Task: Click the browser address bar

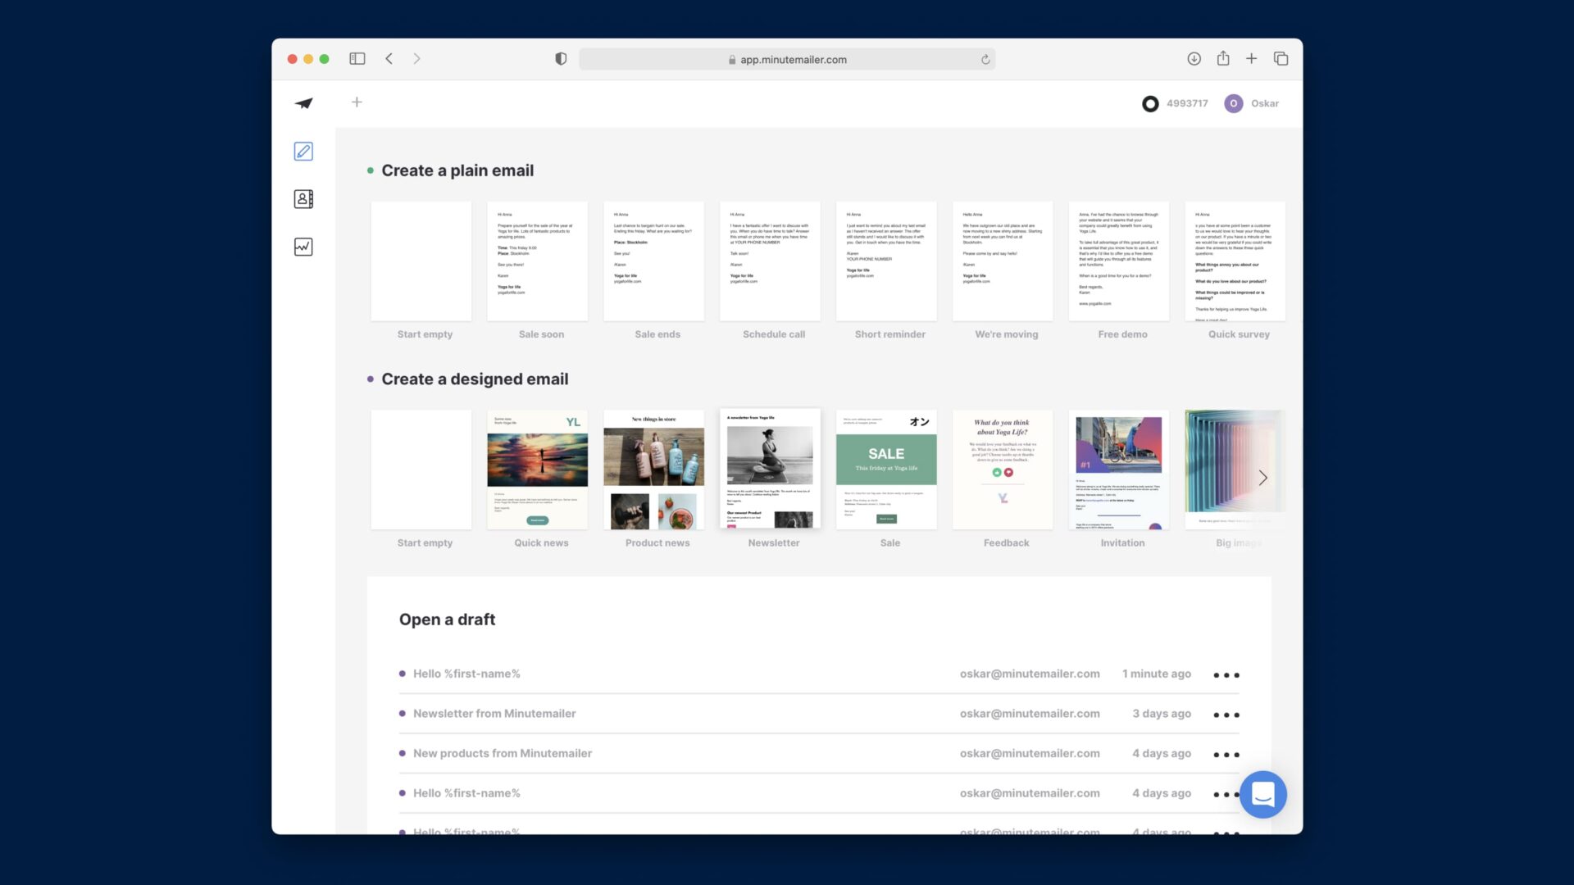Action: point(787,58)
